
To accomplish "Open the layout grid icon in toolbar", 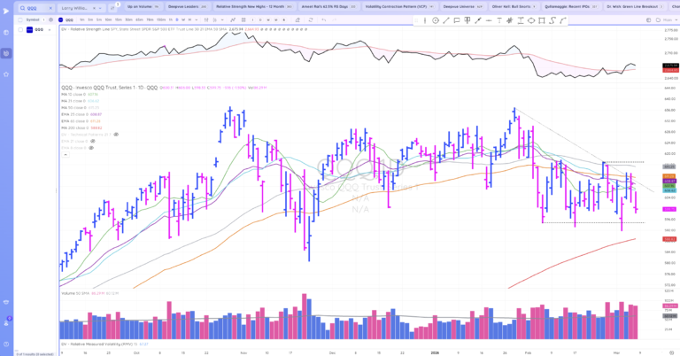I will [x=243, y=20].
